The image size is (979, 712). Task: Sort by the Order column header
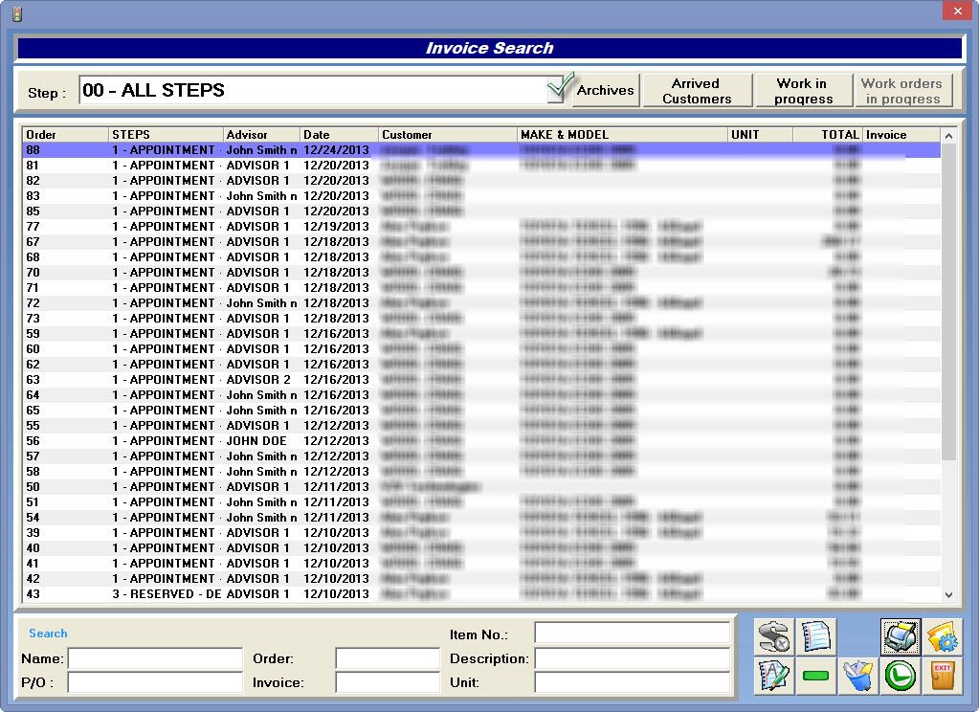pos(65,134)
